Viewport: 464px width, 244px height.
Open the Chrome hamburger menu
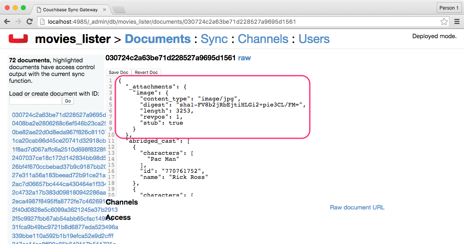(457, 22)
